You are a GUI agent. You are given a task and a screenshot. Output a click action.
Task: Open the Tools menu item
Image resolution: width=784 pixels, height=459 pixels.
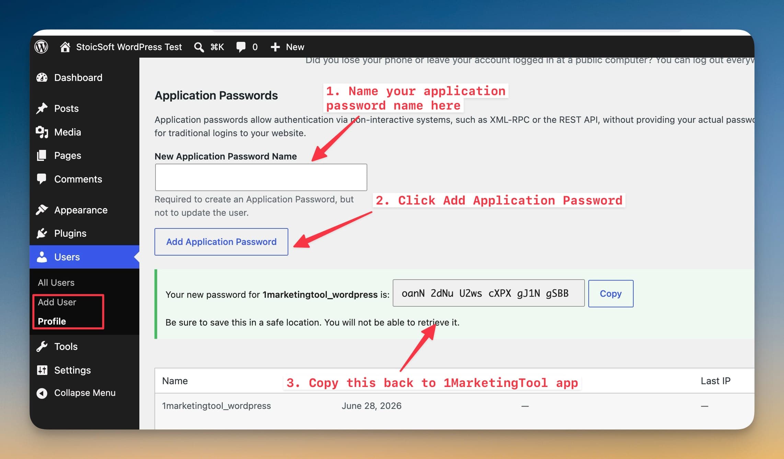click(66, 346)
